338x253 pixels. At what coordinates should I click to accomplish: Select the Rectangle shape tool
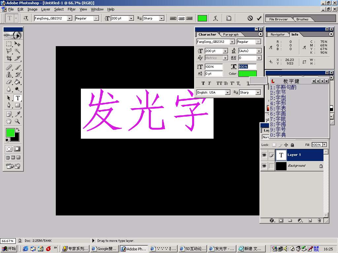point(17,105)
